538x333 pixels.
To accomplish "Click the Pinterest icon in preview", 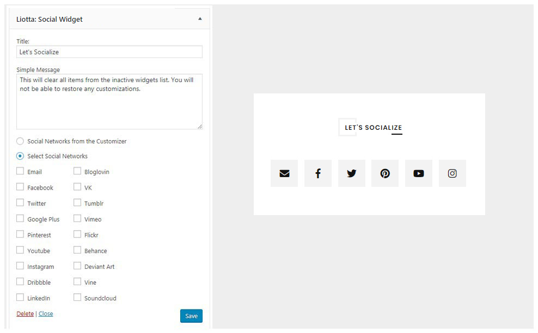I will [x=385, y=173].
